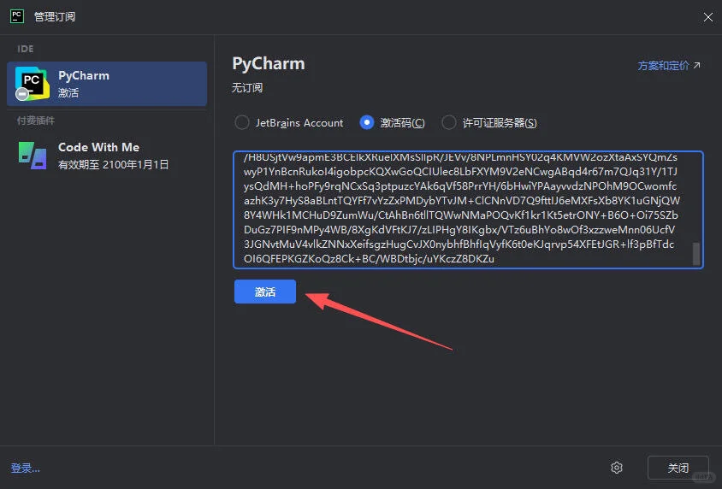
Task: Open the settings gear icon at bottom
Action: tap(617, 468)
